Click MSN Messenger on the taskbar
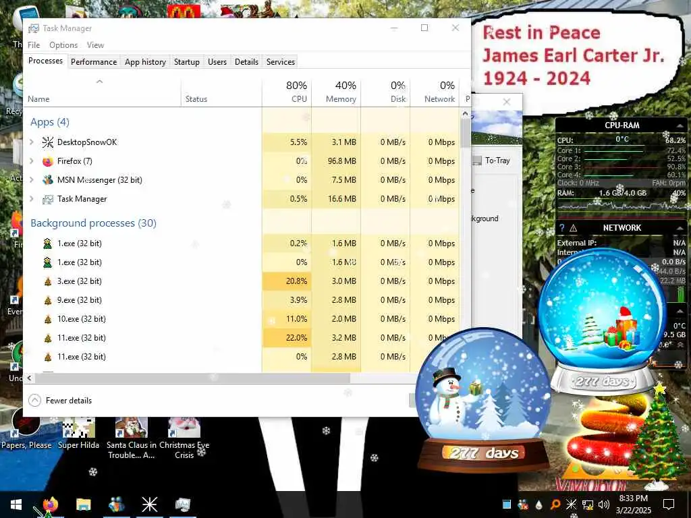This screenshot has width=691, height=518. (116, 505)
